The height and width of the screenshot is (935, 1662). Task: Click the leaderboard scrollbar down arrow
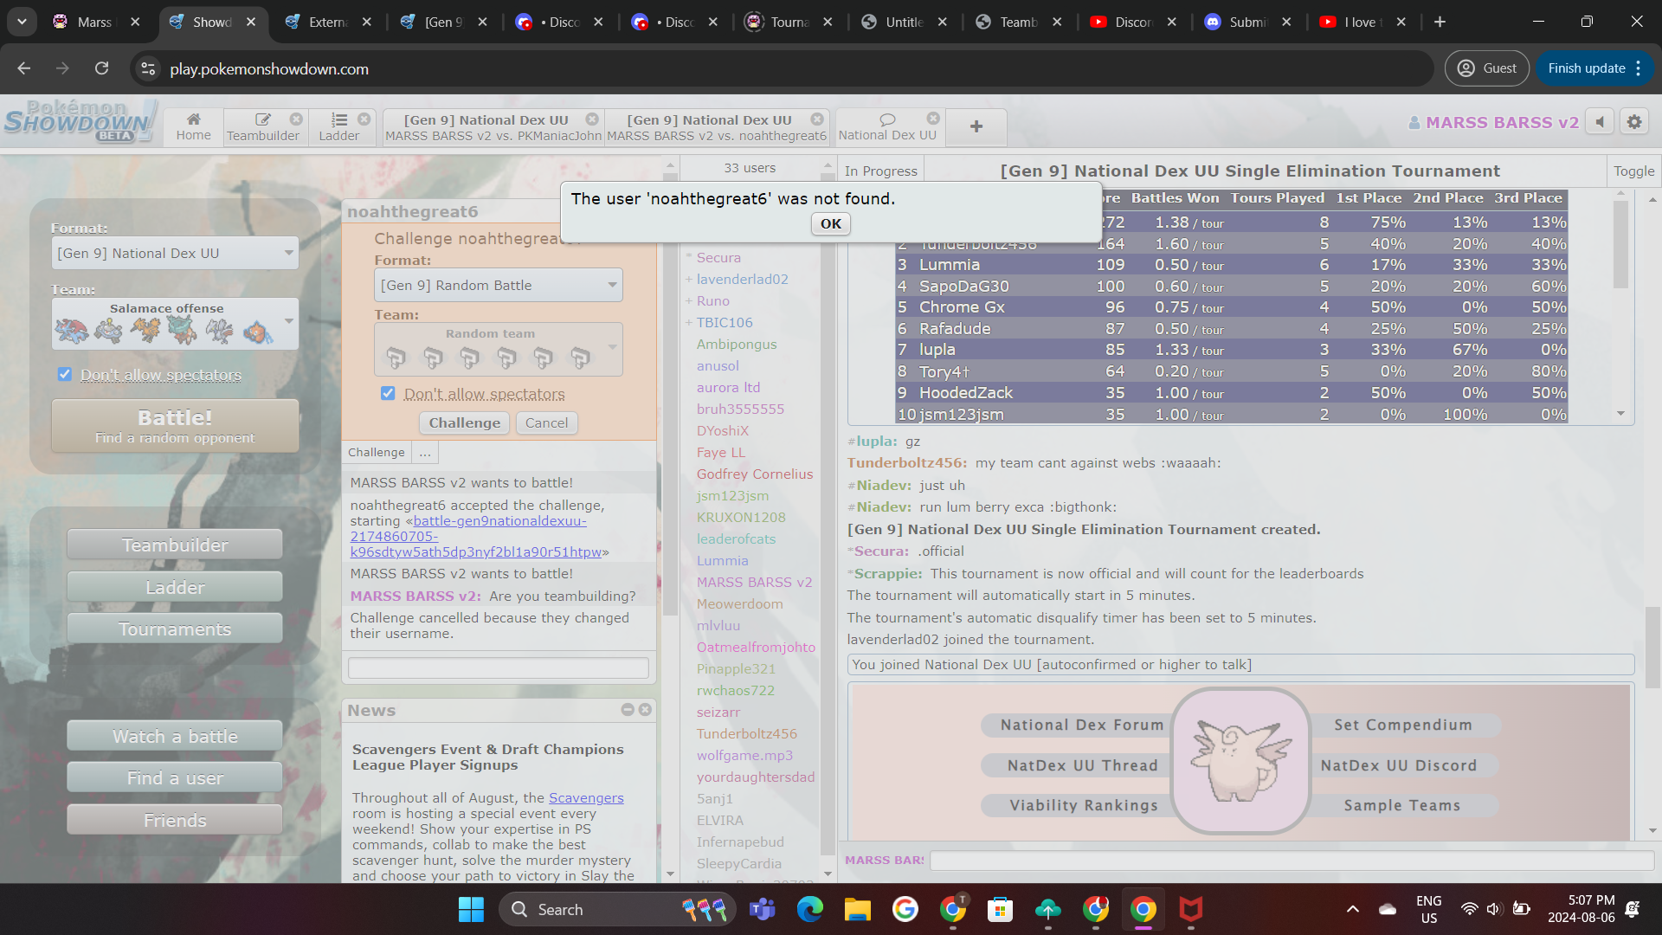tap(1620, 414)
